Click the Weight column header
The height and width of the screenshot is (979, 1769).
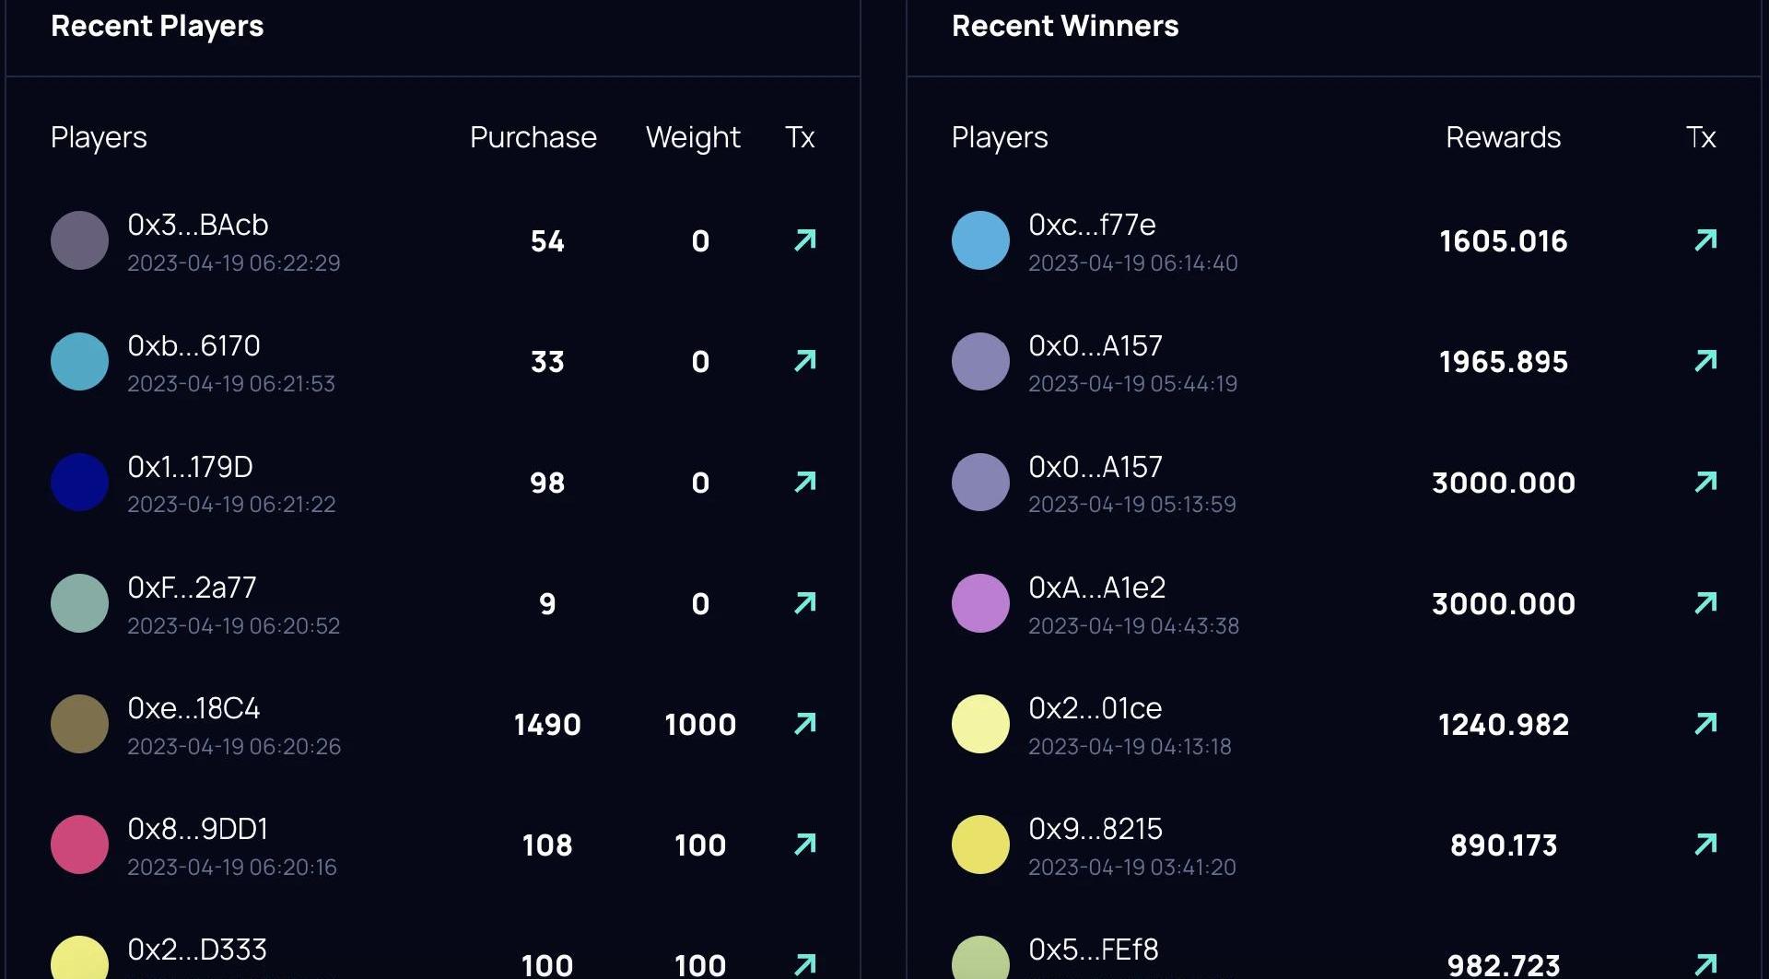[x=693, y=137]
